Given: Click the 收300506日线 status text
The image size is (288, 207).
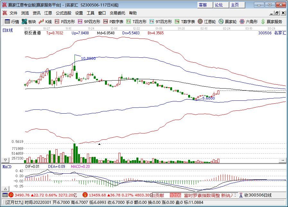Looking at the screenshot, I should tap(258, 195).
